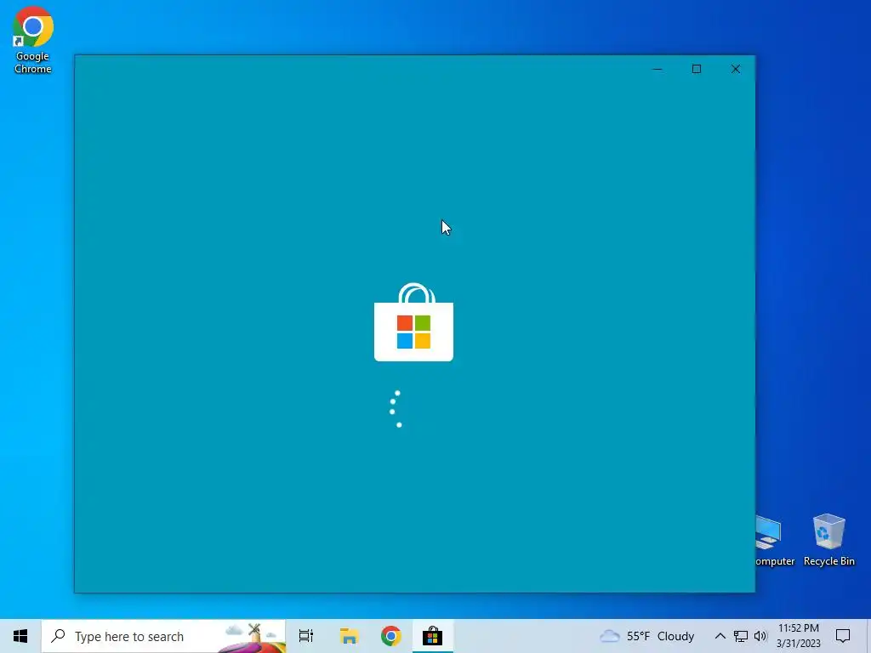The image size is (871, 653).
Task: Open the 11:52 PM clock and calendar
Action: (798, 636)
